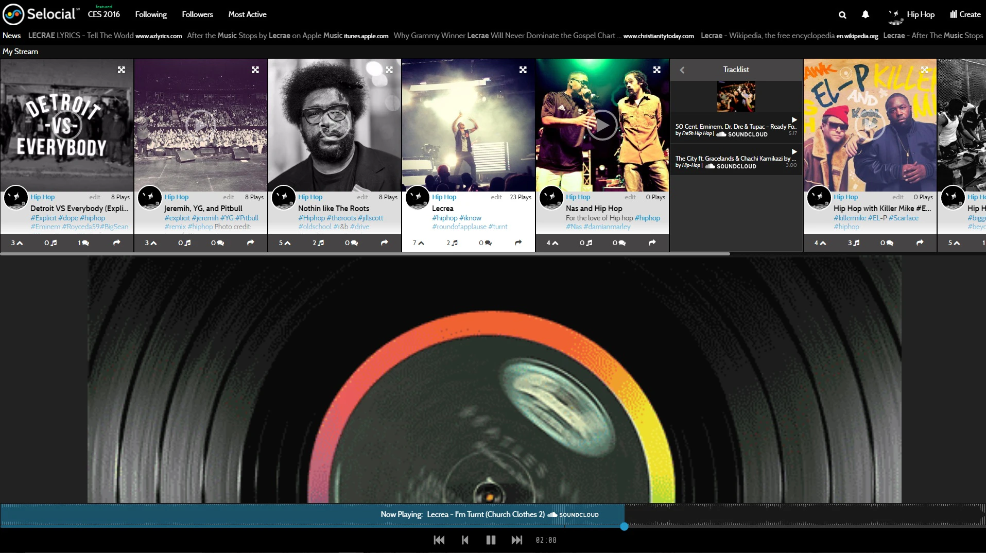Pause the current track
986x553 pixels.
click(491, 540)
